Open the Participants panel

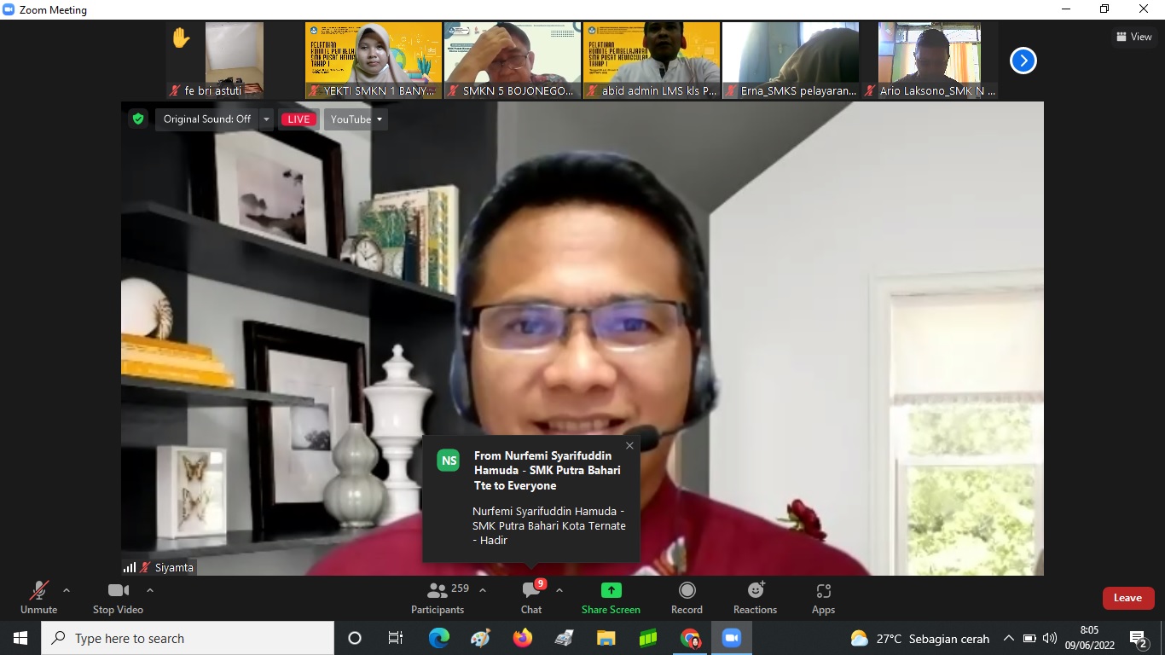point(438,597)
